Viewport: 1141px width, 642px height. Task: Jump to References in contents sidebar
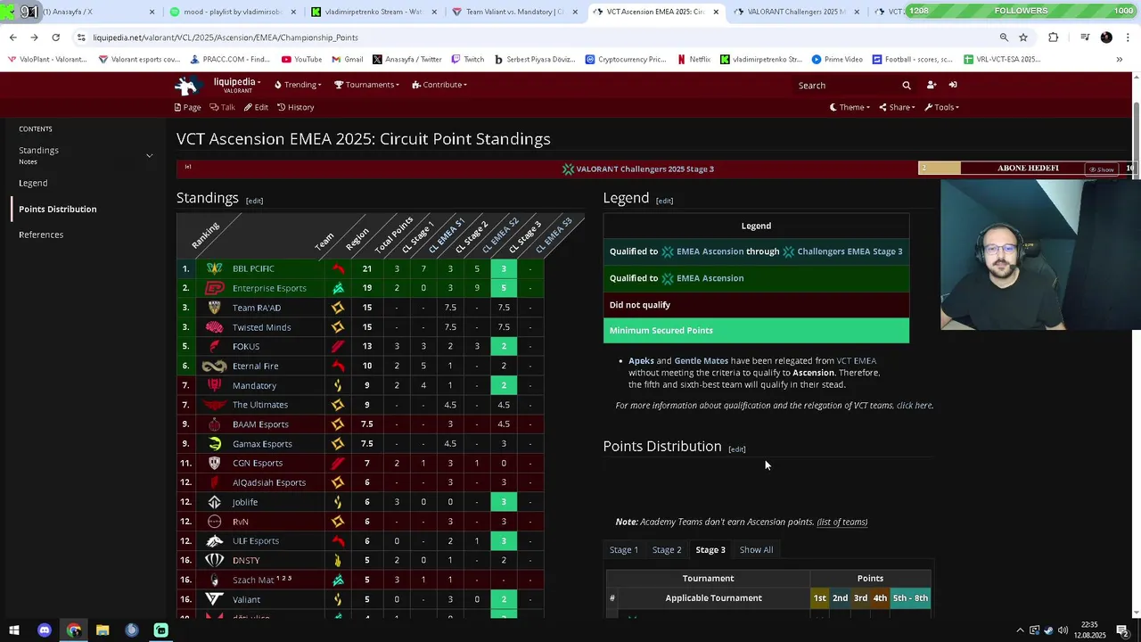41,235
